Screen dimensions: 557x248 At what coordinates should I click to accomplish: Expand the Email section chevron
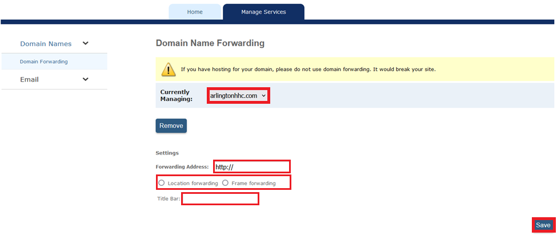coord(86,79)
